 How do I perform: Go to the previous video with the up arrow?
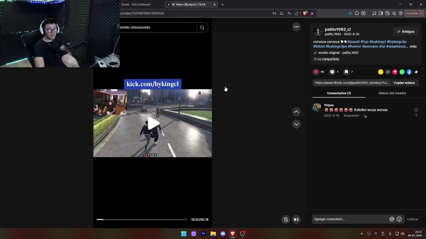tap(296, 112)
